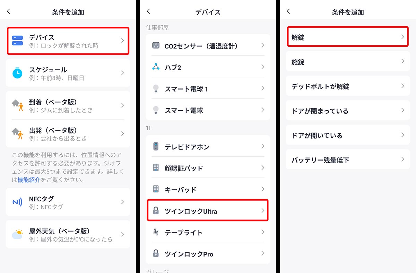Click the CO2センサー meter icon
This screenshot has height=273, width=416.
click(x=156, y=45)
